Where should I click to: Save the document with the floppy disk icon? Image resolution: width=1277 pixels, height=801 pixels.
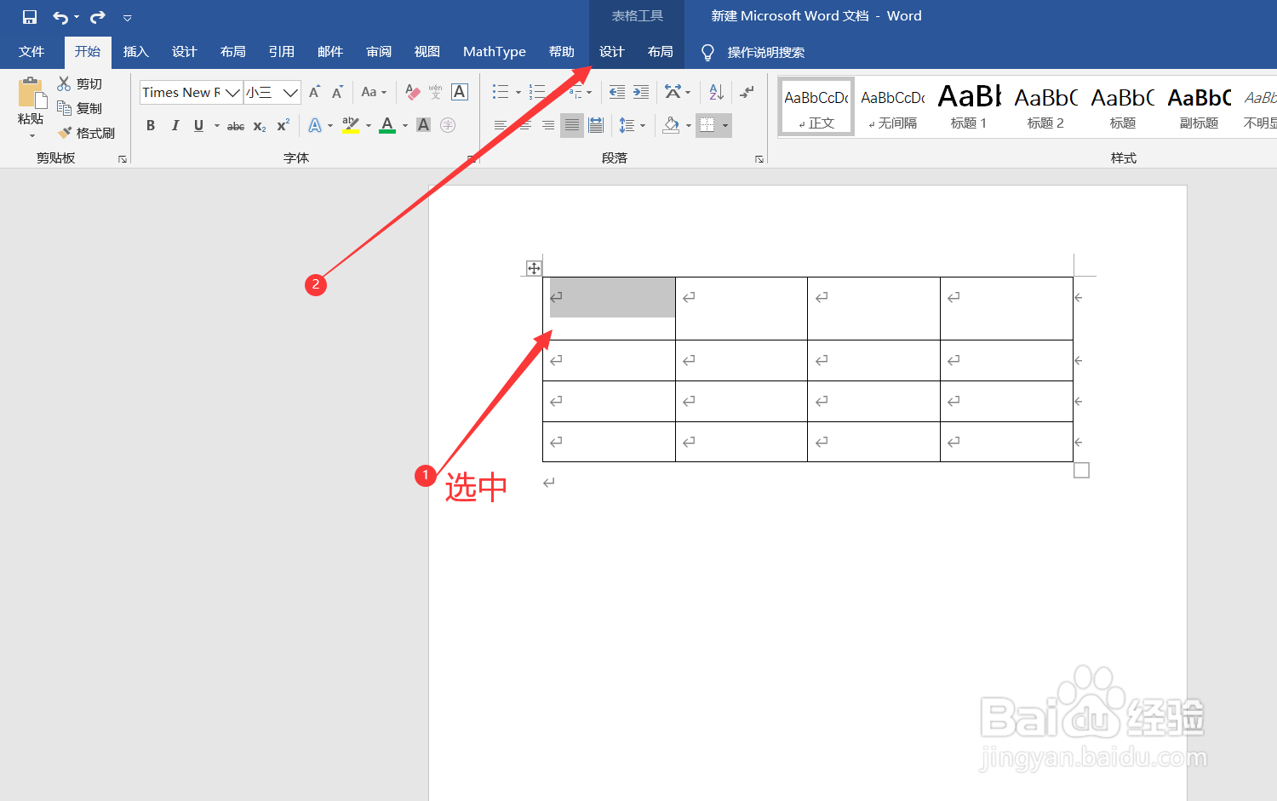coord(30,17)
